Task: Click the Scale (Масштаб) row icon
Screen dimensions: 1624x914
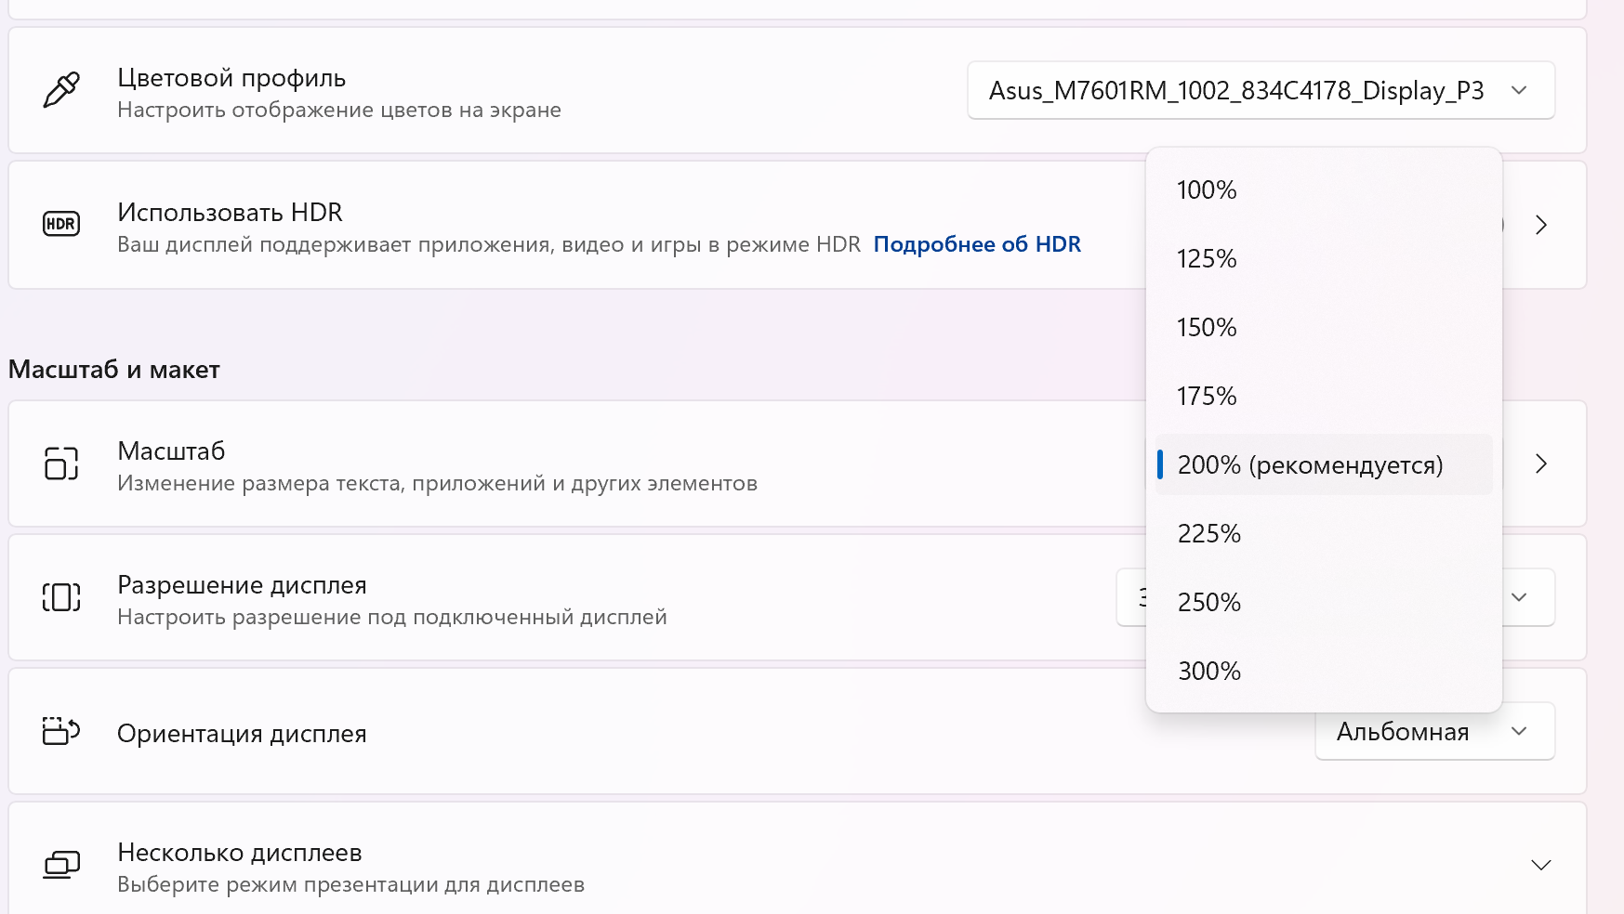Action: pos(61,463)
